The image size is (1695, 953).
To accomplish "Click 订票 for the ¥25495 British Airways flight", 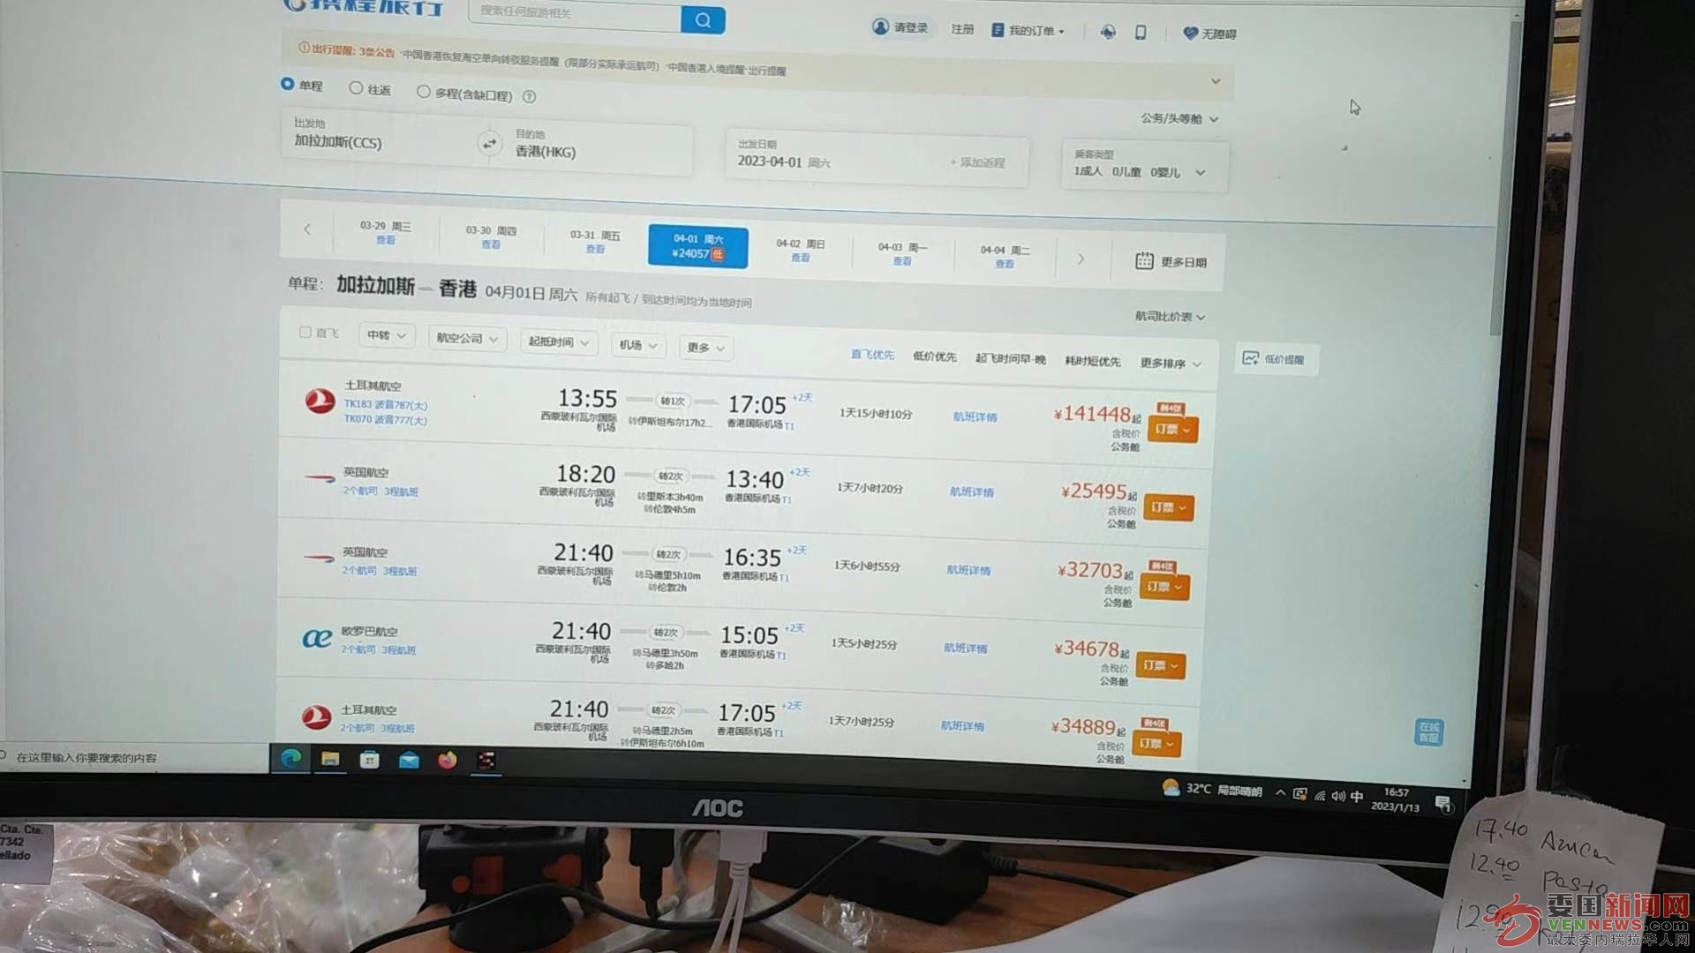I will click(x=1169, y=507).
